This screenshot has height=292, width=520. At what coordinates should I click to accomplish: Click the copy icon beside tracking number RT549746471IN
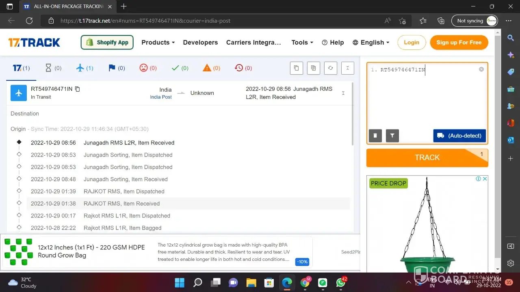[78, 89]
